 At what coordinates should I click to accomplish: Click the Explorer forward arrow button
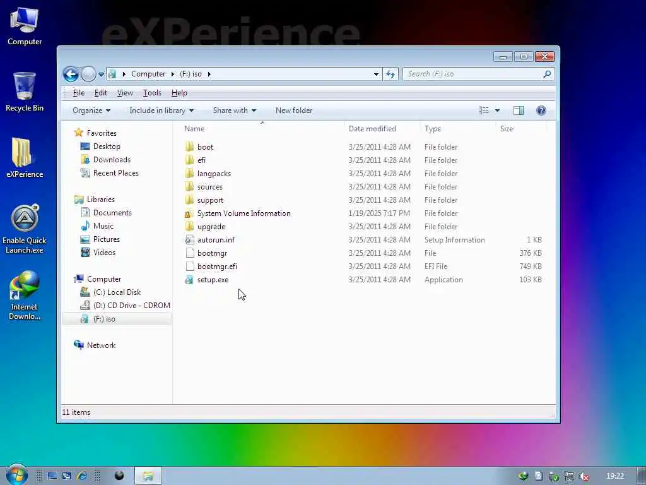[x=88, y=75]
